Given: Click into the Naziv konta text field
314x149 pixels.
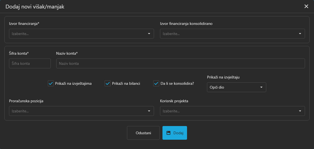Looking at the screenshot, I should [180, 64].
